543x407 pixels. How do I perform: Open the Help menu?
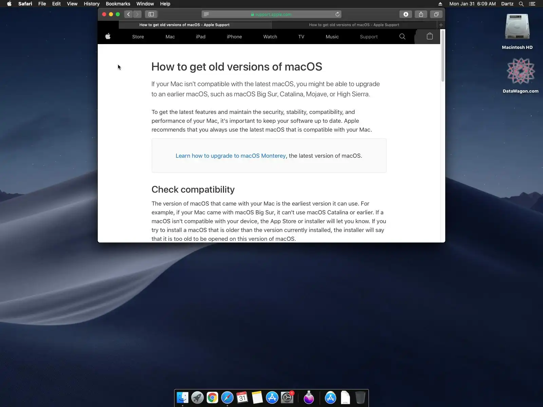tap(165, 4)
